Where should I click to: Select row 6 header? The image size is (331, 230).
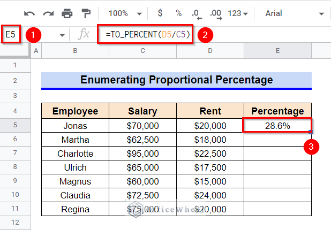coord(15,139)
